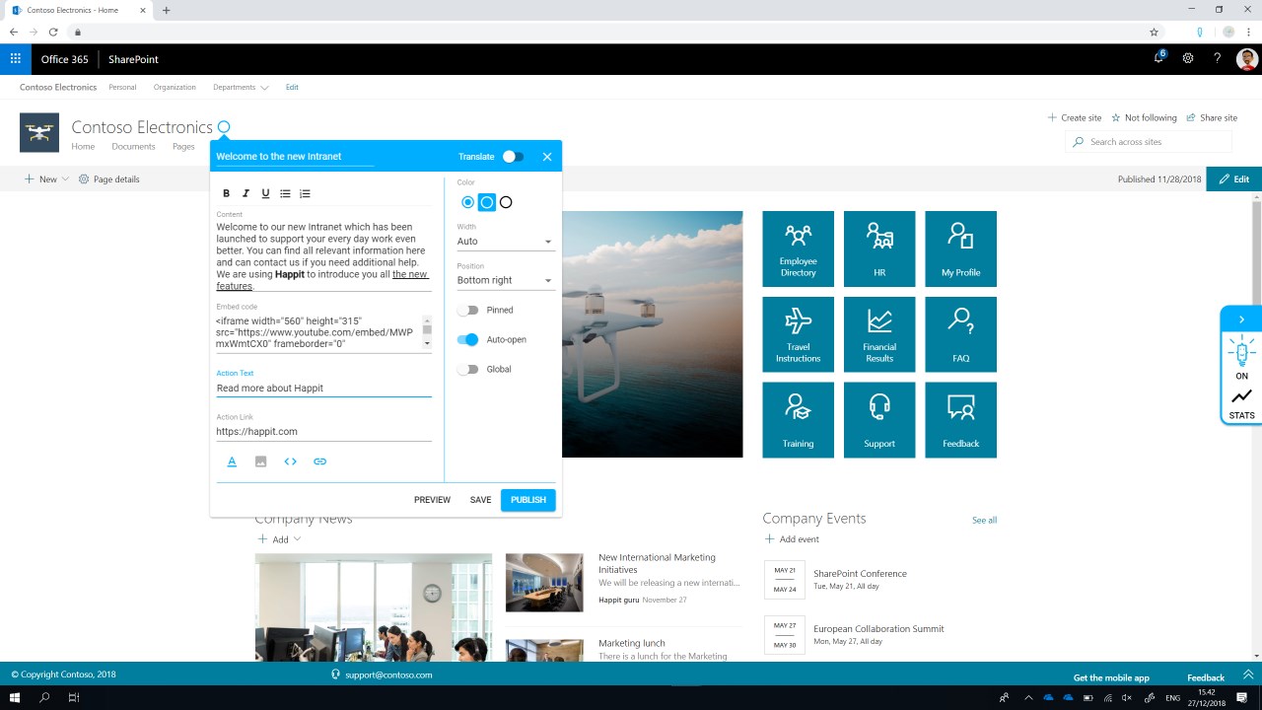This screenshot has width=1262, height=710.
Task: Insert a numbered list
Action: pyautogui.click(x=305, y=193)
